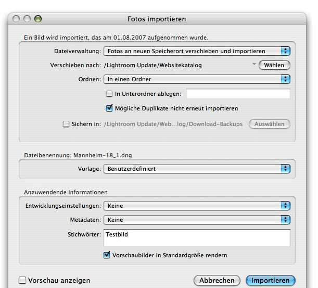This screenshot has height=288, width=318.
Task: Click the gray minimize window button
Action: pos(27,19)
